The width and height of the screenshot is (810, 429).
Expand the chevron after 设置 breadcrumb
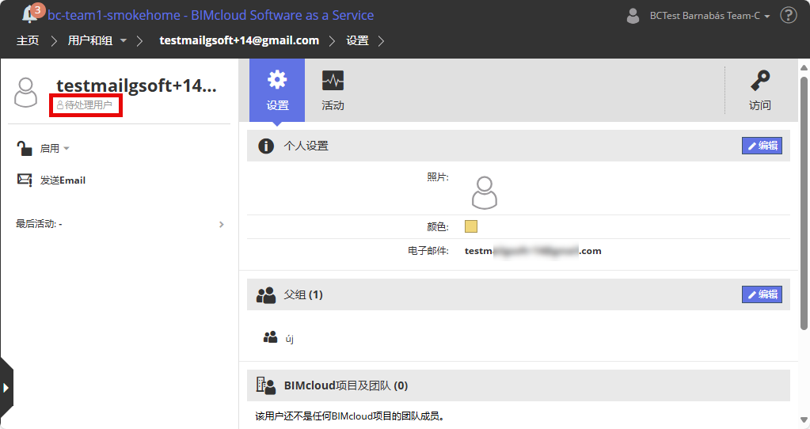381,41
